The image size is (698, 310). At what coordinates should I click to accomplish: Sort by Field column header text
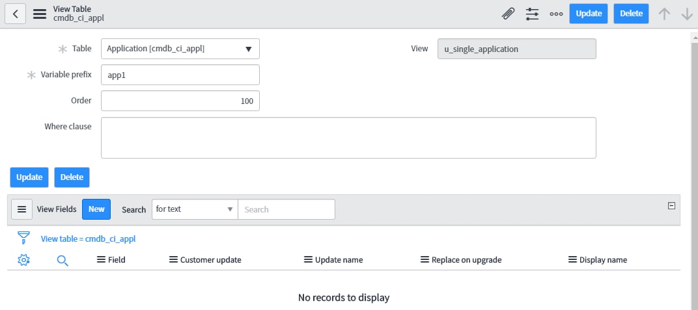(117, 260)
